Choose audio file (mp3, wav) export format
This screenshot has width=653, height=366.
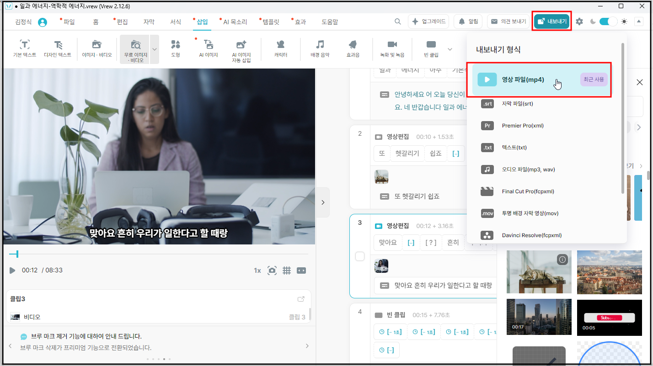coord(544,170)
